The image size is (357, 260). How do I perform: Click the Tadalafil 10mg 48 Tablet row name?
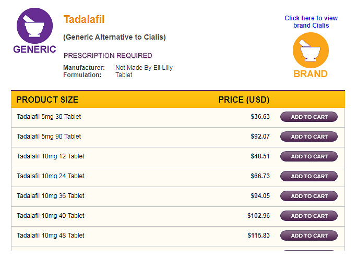pos(50,235)
